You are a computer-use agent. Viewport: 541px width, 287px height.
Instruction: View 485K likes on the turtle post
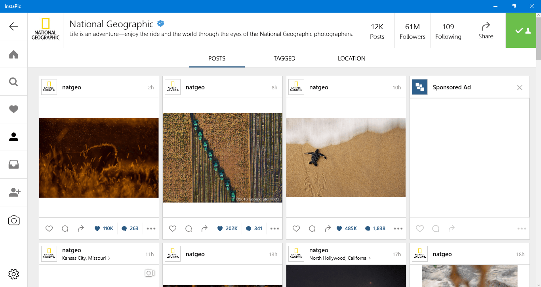click(x=347, y=228)
